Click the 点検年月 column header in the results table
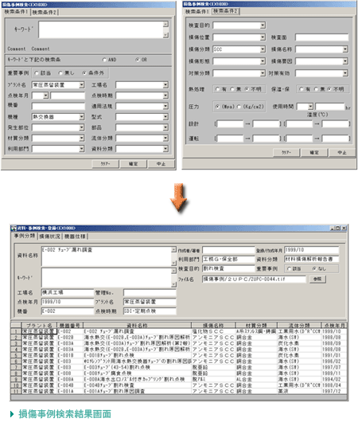Image resolution: width=358 pixels, height=430 pixels. [x=334, y=326]
